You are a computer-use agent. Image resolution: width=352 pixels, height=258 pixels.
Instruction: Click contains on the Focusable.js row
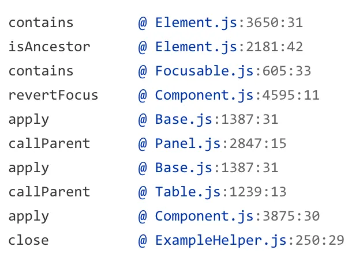click(x=41, y=71)
